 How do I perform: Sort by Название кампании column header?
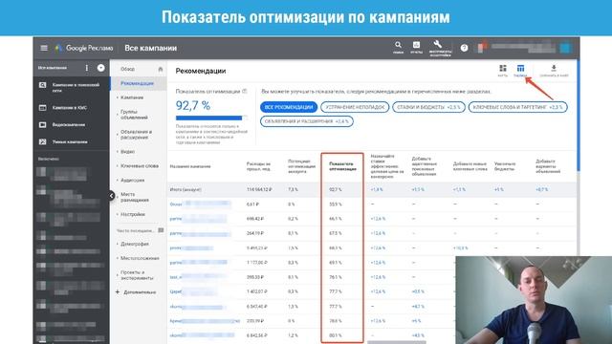click(x=190, y=166)
